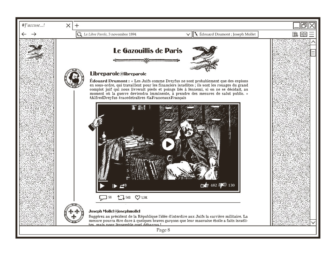The height and width of the screenshot is (255, 336).
Task: Open a new tab with plus button
Action: [77, 25]
